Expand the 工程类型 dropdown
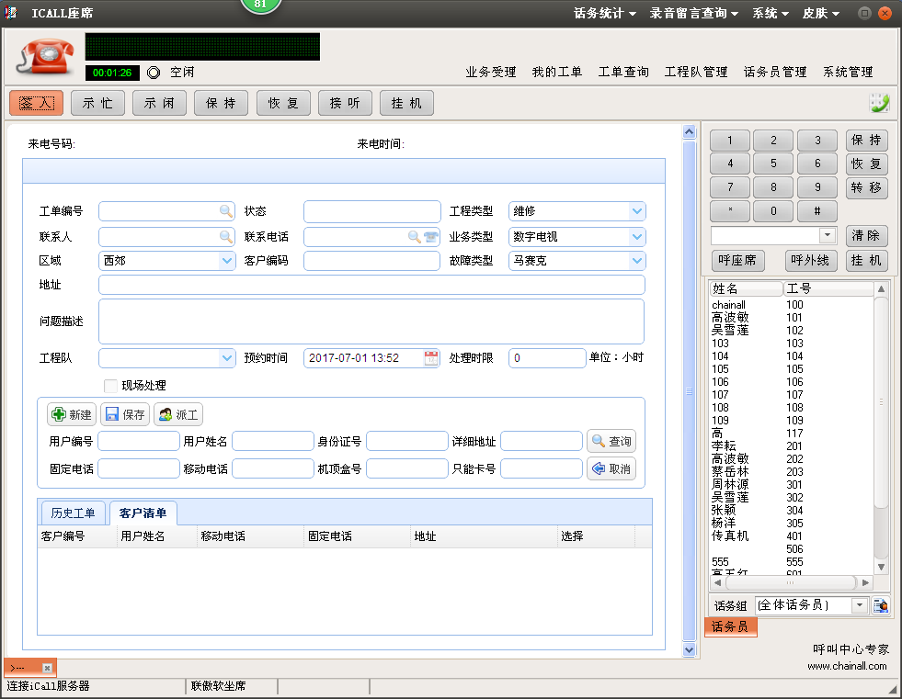Image resolution: width=902 pixels, height=699 pixels. pyautogui.click(x=637, y=211)
